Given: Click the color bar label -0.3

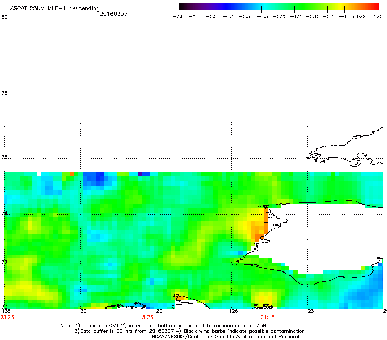Looking at the screenshot, I should pos(262,17).
